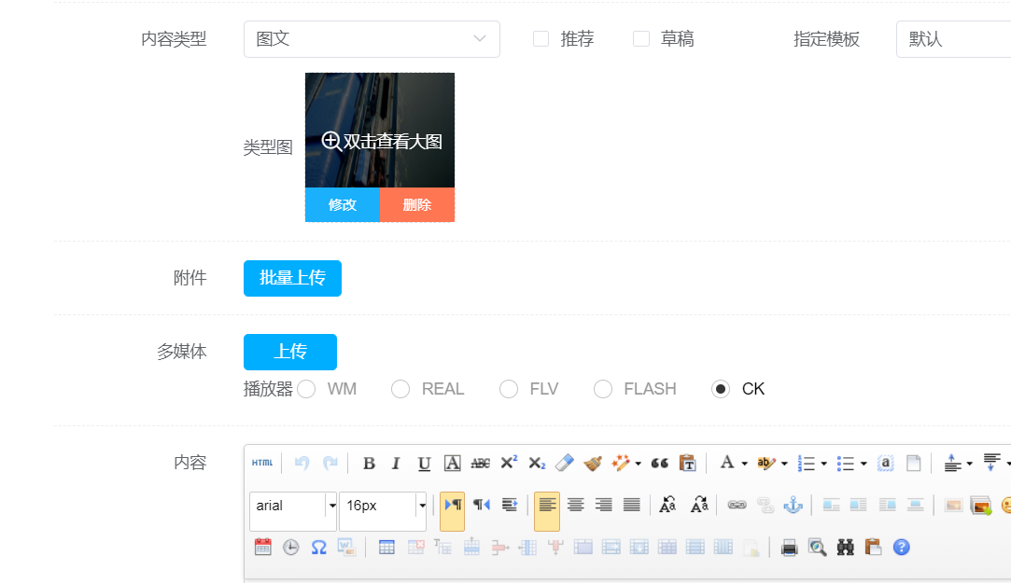
Task: Open editor help
Action: [902, 547]
